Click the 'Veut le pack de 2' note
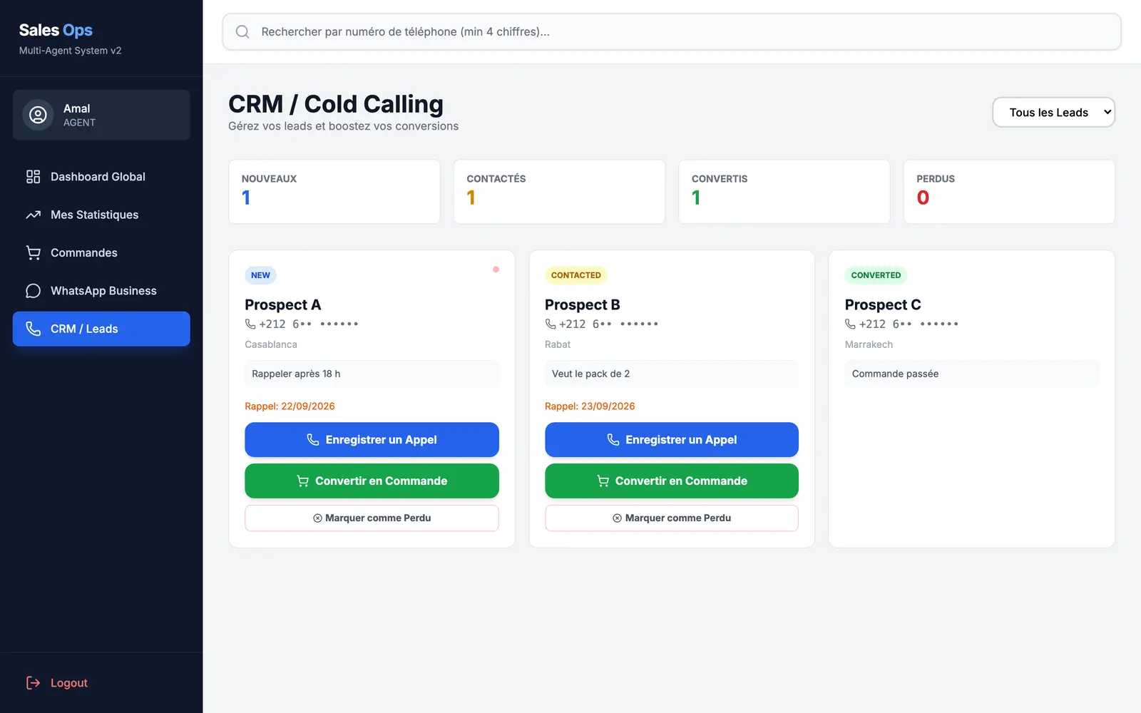The width and height of the screenshot is (1141, 713). [x=672, y=374]
